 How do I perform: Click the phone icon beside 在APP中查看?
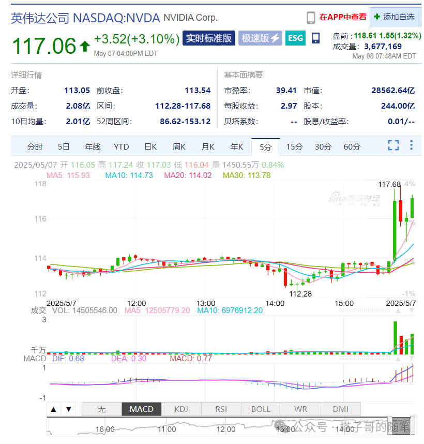[311, 18]
